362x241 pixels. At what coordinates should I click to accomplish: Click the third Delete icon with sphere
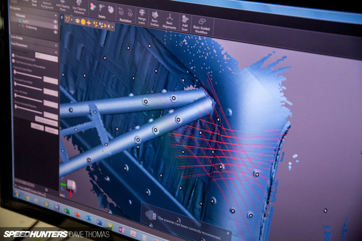(111, 10)
